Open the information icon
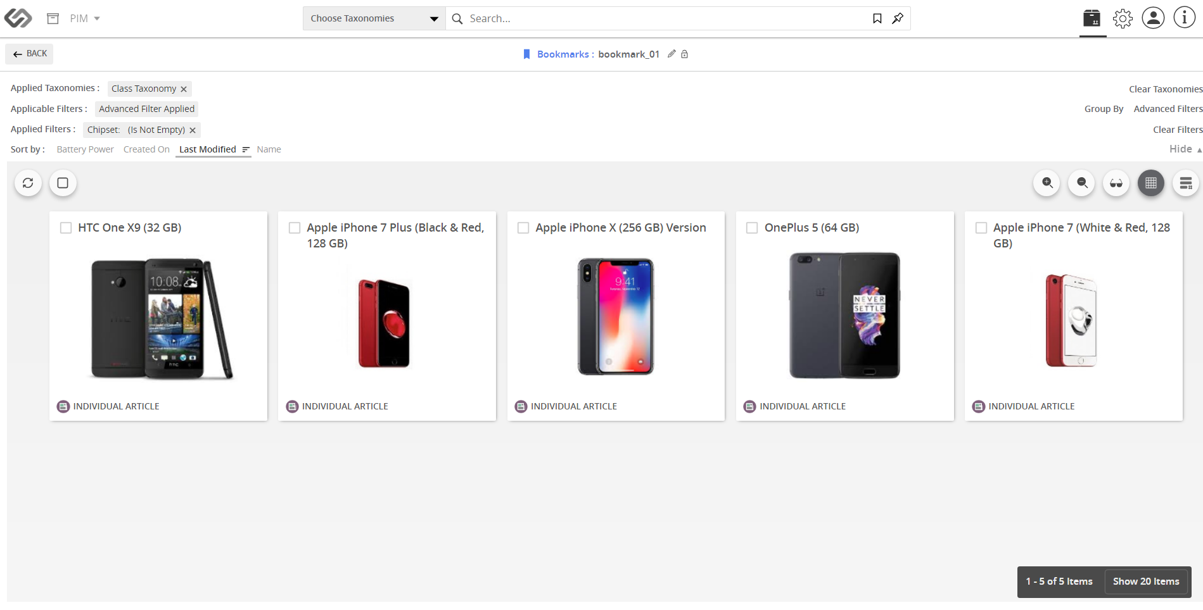 click(1185, 18)
